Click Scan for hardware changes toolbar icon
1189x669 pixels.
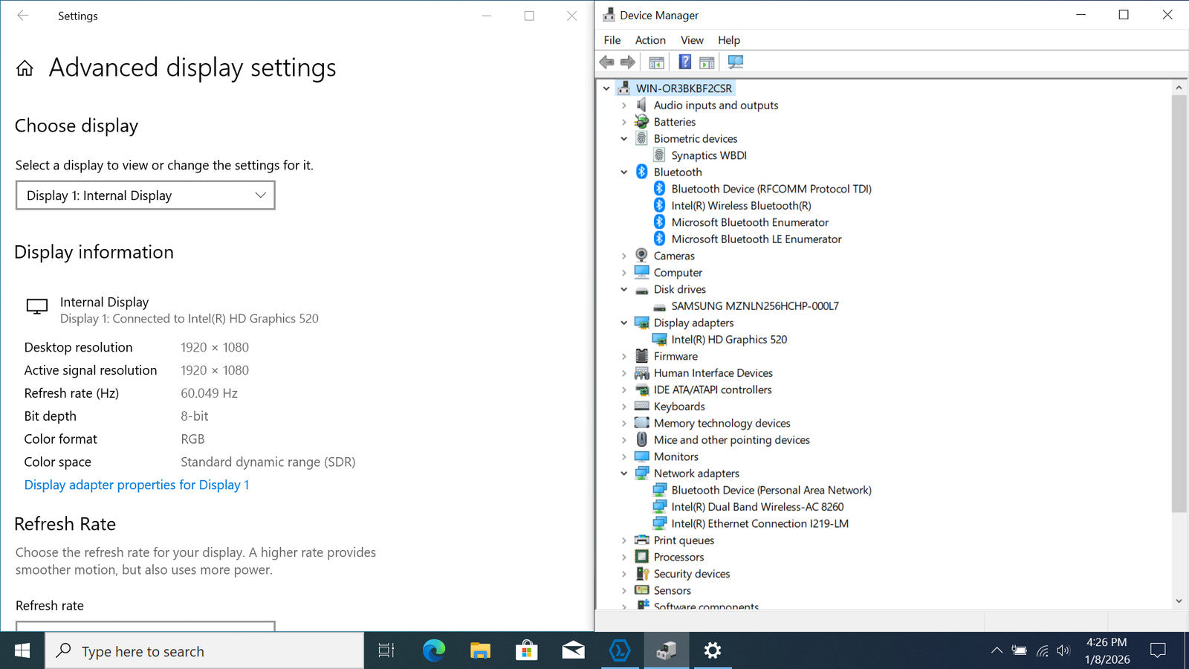pos(735,62)
